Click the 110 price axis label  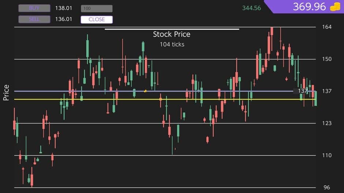[327, 155]
